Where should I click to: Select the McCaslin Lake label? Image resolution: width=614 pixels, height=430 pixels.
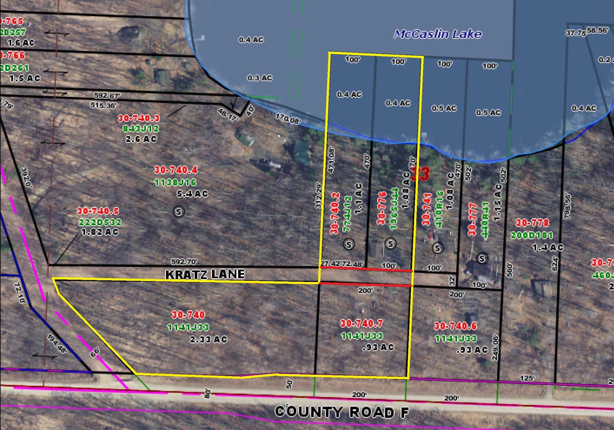pos(438,34)
